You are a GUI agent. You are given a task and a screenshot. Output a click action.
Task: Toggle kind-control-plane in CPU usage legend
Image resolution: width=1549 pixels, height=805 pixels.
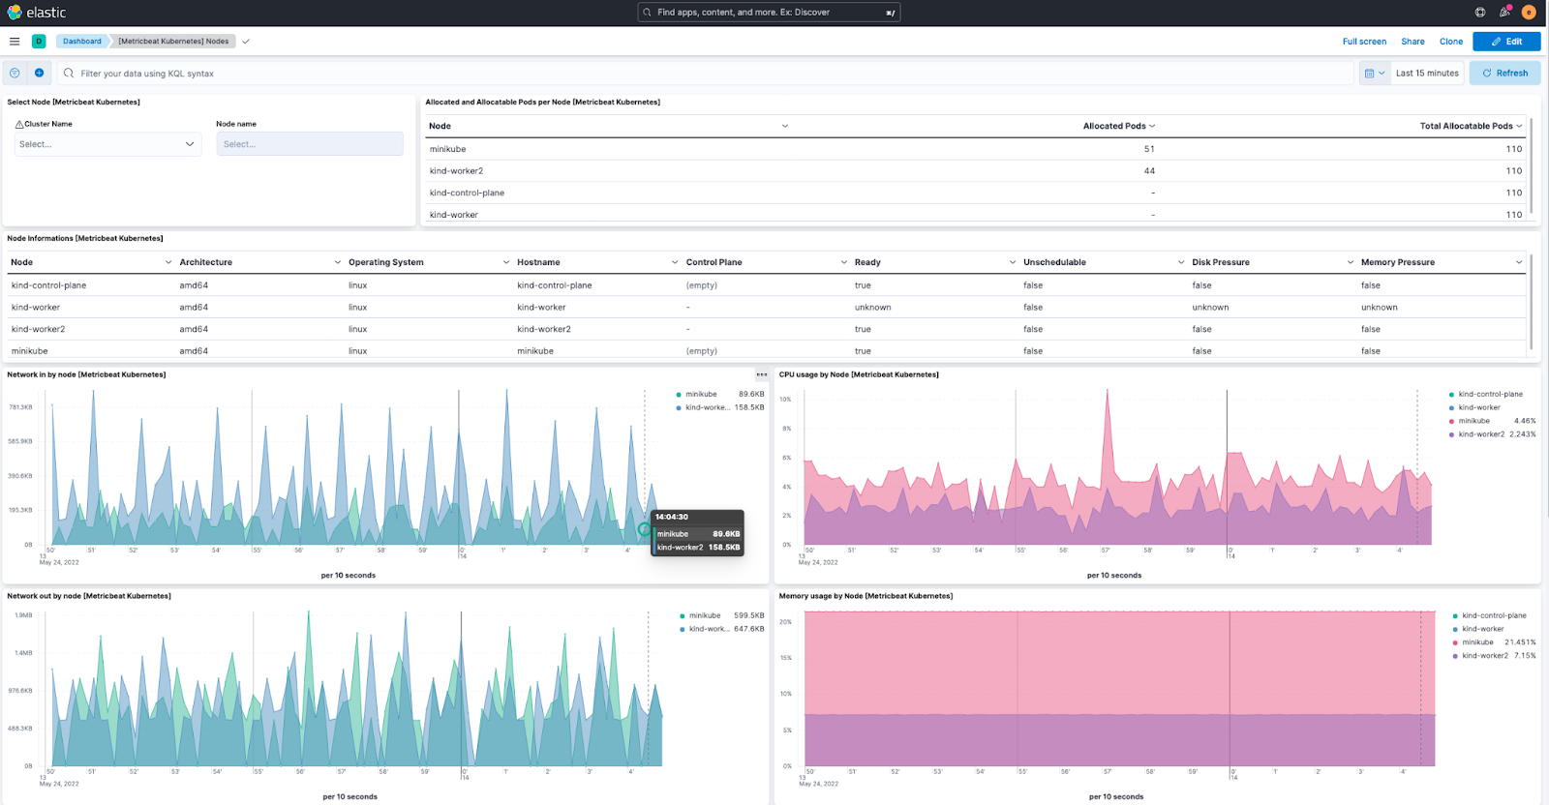tap(1491, 395)
